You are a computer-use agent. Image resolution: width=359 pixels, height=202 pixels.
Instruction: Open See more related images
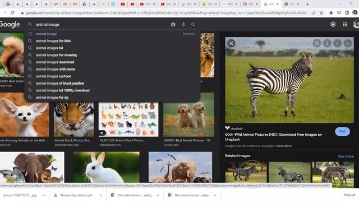pos(346,157)
